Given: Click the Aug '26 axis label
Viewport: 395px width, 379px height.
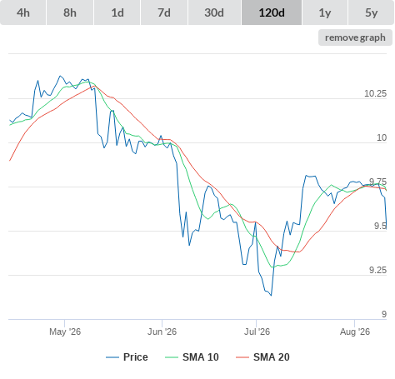Looking at the screenshot, I should coord(355,332).
